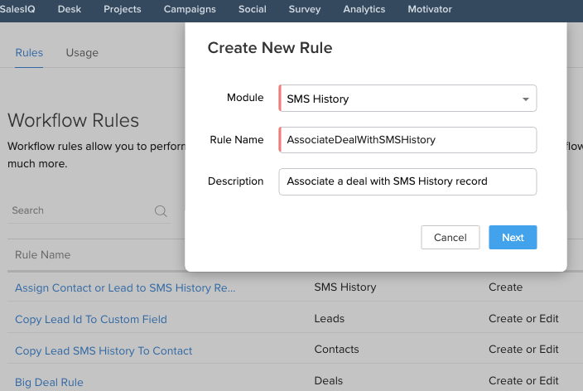The width and height of the screenshot is (583, 391).
Task: Open the Big Deal Rule link
Action: click(49, 382)
